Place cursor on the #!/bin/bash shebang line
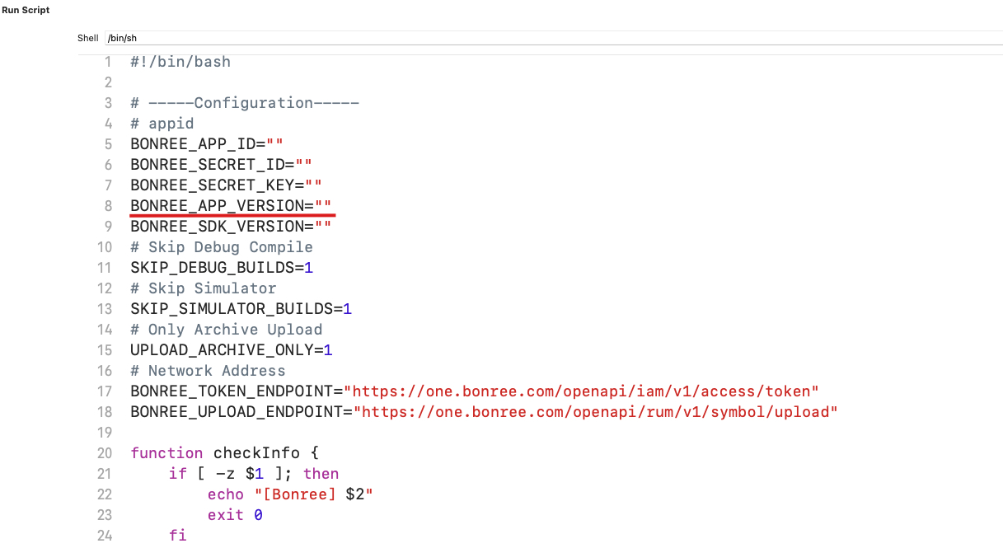Image resolution: width=1003 pixels, height=548 pixels. point(180,62)
